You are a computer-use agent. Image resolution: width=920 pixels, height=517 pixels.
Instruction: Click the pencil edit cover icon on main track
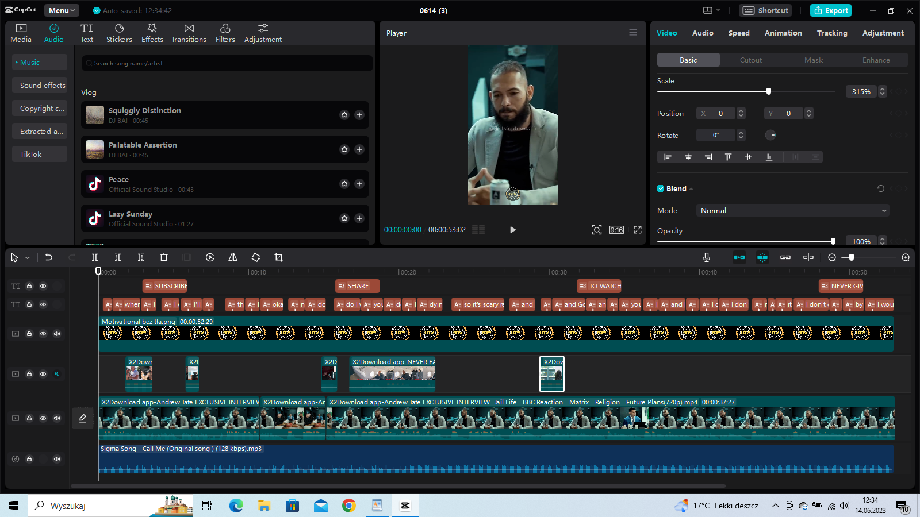click(x=83, y=418)
